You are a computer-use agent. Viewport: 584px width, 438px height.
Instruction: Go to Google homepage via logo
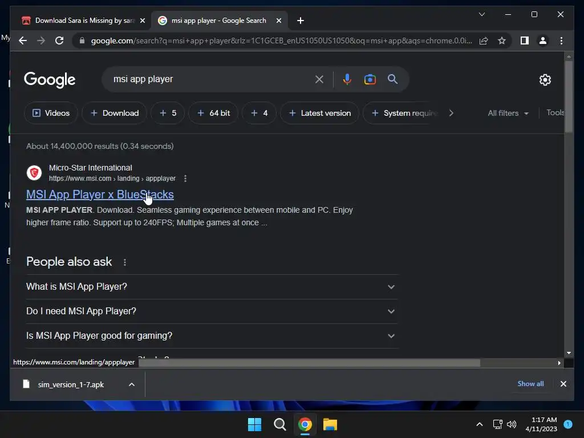click(50, 80)
